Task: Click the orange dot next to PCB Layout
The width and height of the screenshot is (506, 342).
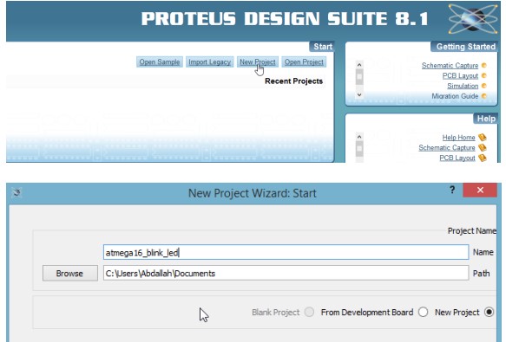Action: click(484, 75)
